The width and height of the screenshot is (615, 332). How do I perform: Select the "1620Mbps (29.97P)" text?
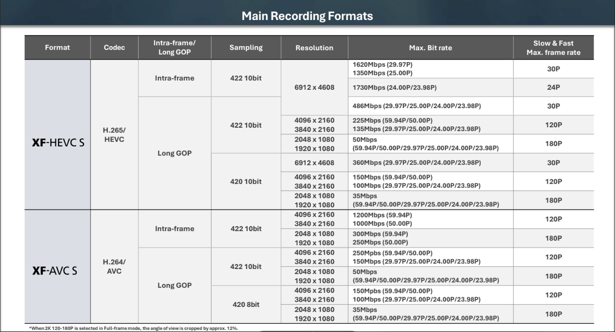[x=383, y=64]
